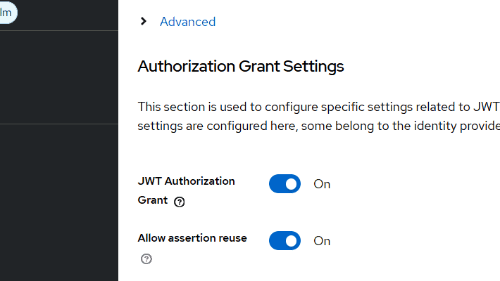Viewport: 500px width, 281px height.
Task: Toggle the Allow assertion reuse switch
Action: click(x=285, y=241)
